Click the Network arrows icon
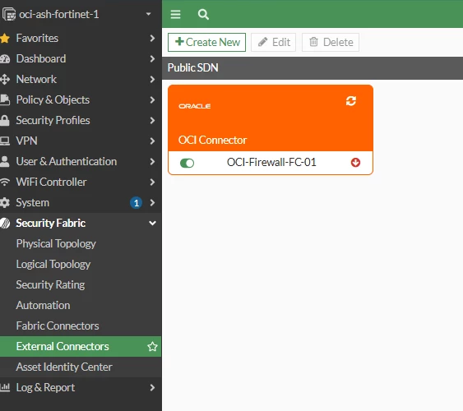Screen dimensions: 463x411 [x=5, y=80]
